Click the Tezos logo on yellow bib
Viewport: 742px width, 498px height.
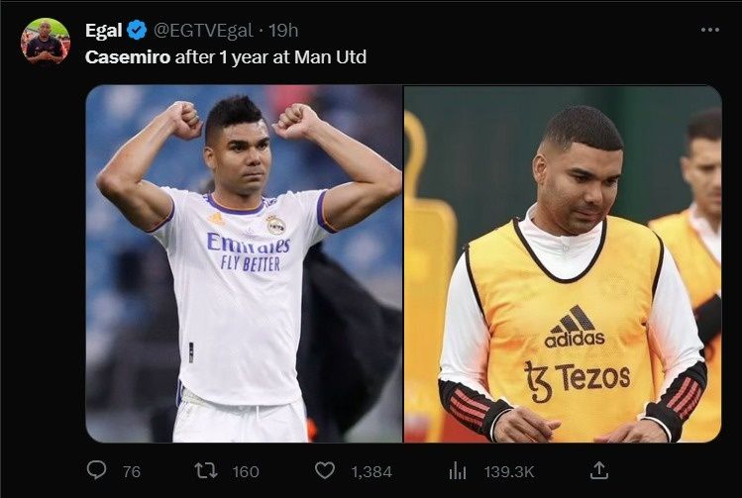[x=578, y=379]
